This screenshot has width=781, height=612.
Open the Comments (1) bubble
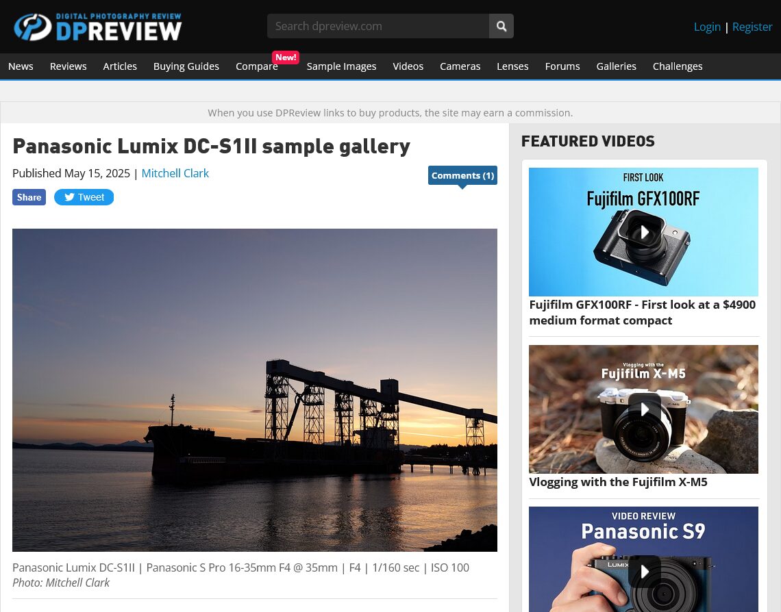pyautogui.click(x=462, y=176)
